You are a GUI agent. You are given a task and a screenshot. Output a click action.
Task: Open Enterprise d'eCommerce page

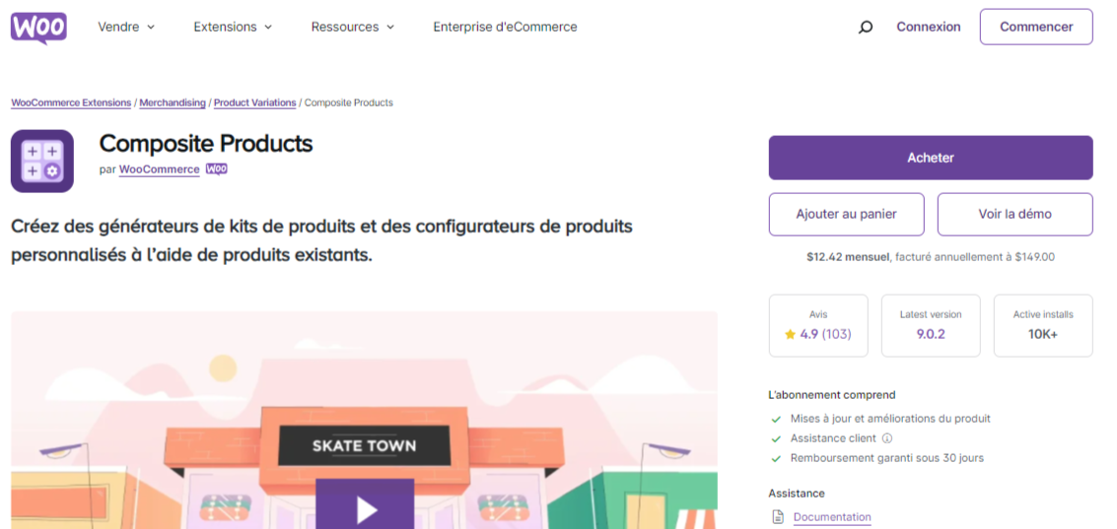(505, 27)
